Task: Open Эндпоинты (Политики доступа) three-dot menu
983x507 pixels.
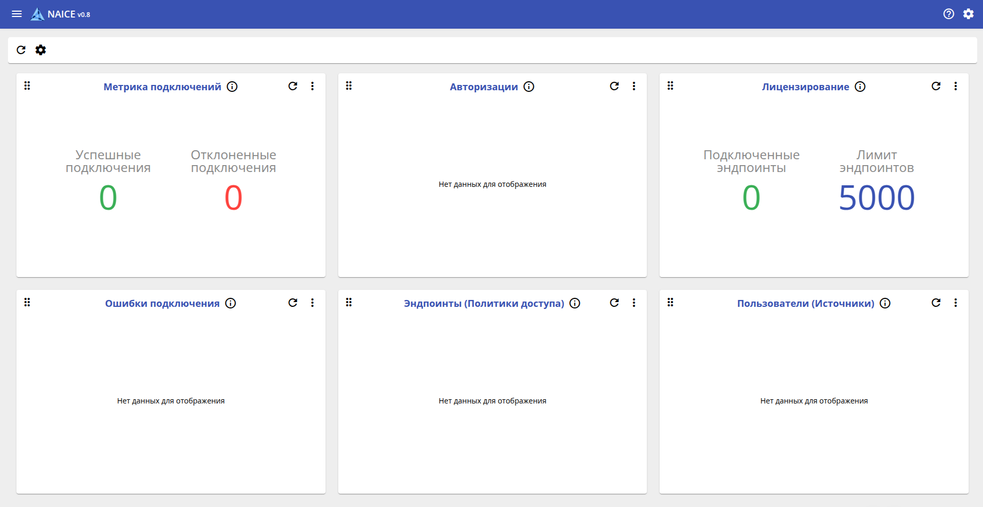Action: coord(634,303)
